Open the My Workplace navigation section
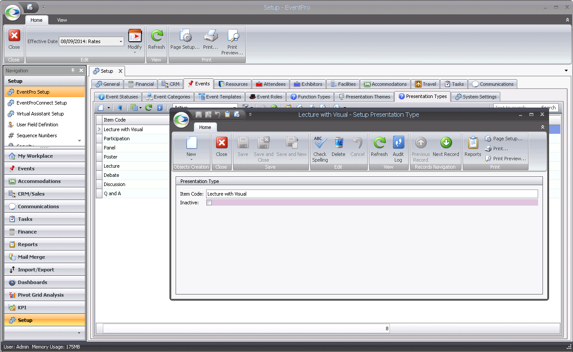Image resolution: width=573 pixels, height=352 pixels. [45, 156]
